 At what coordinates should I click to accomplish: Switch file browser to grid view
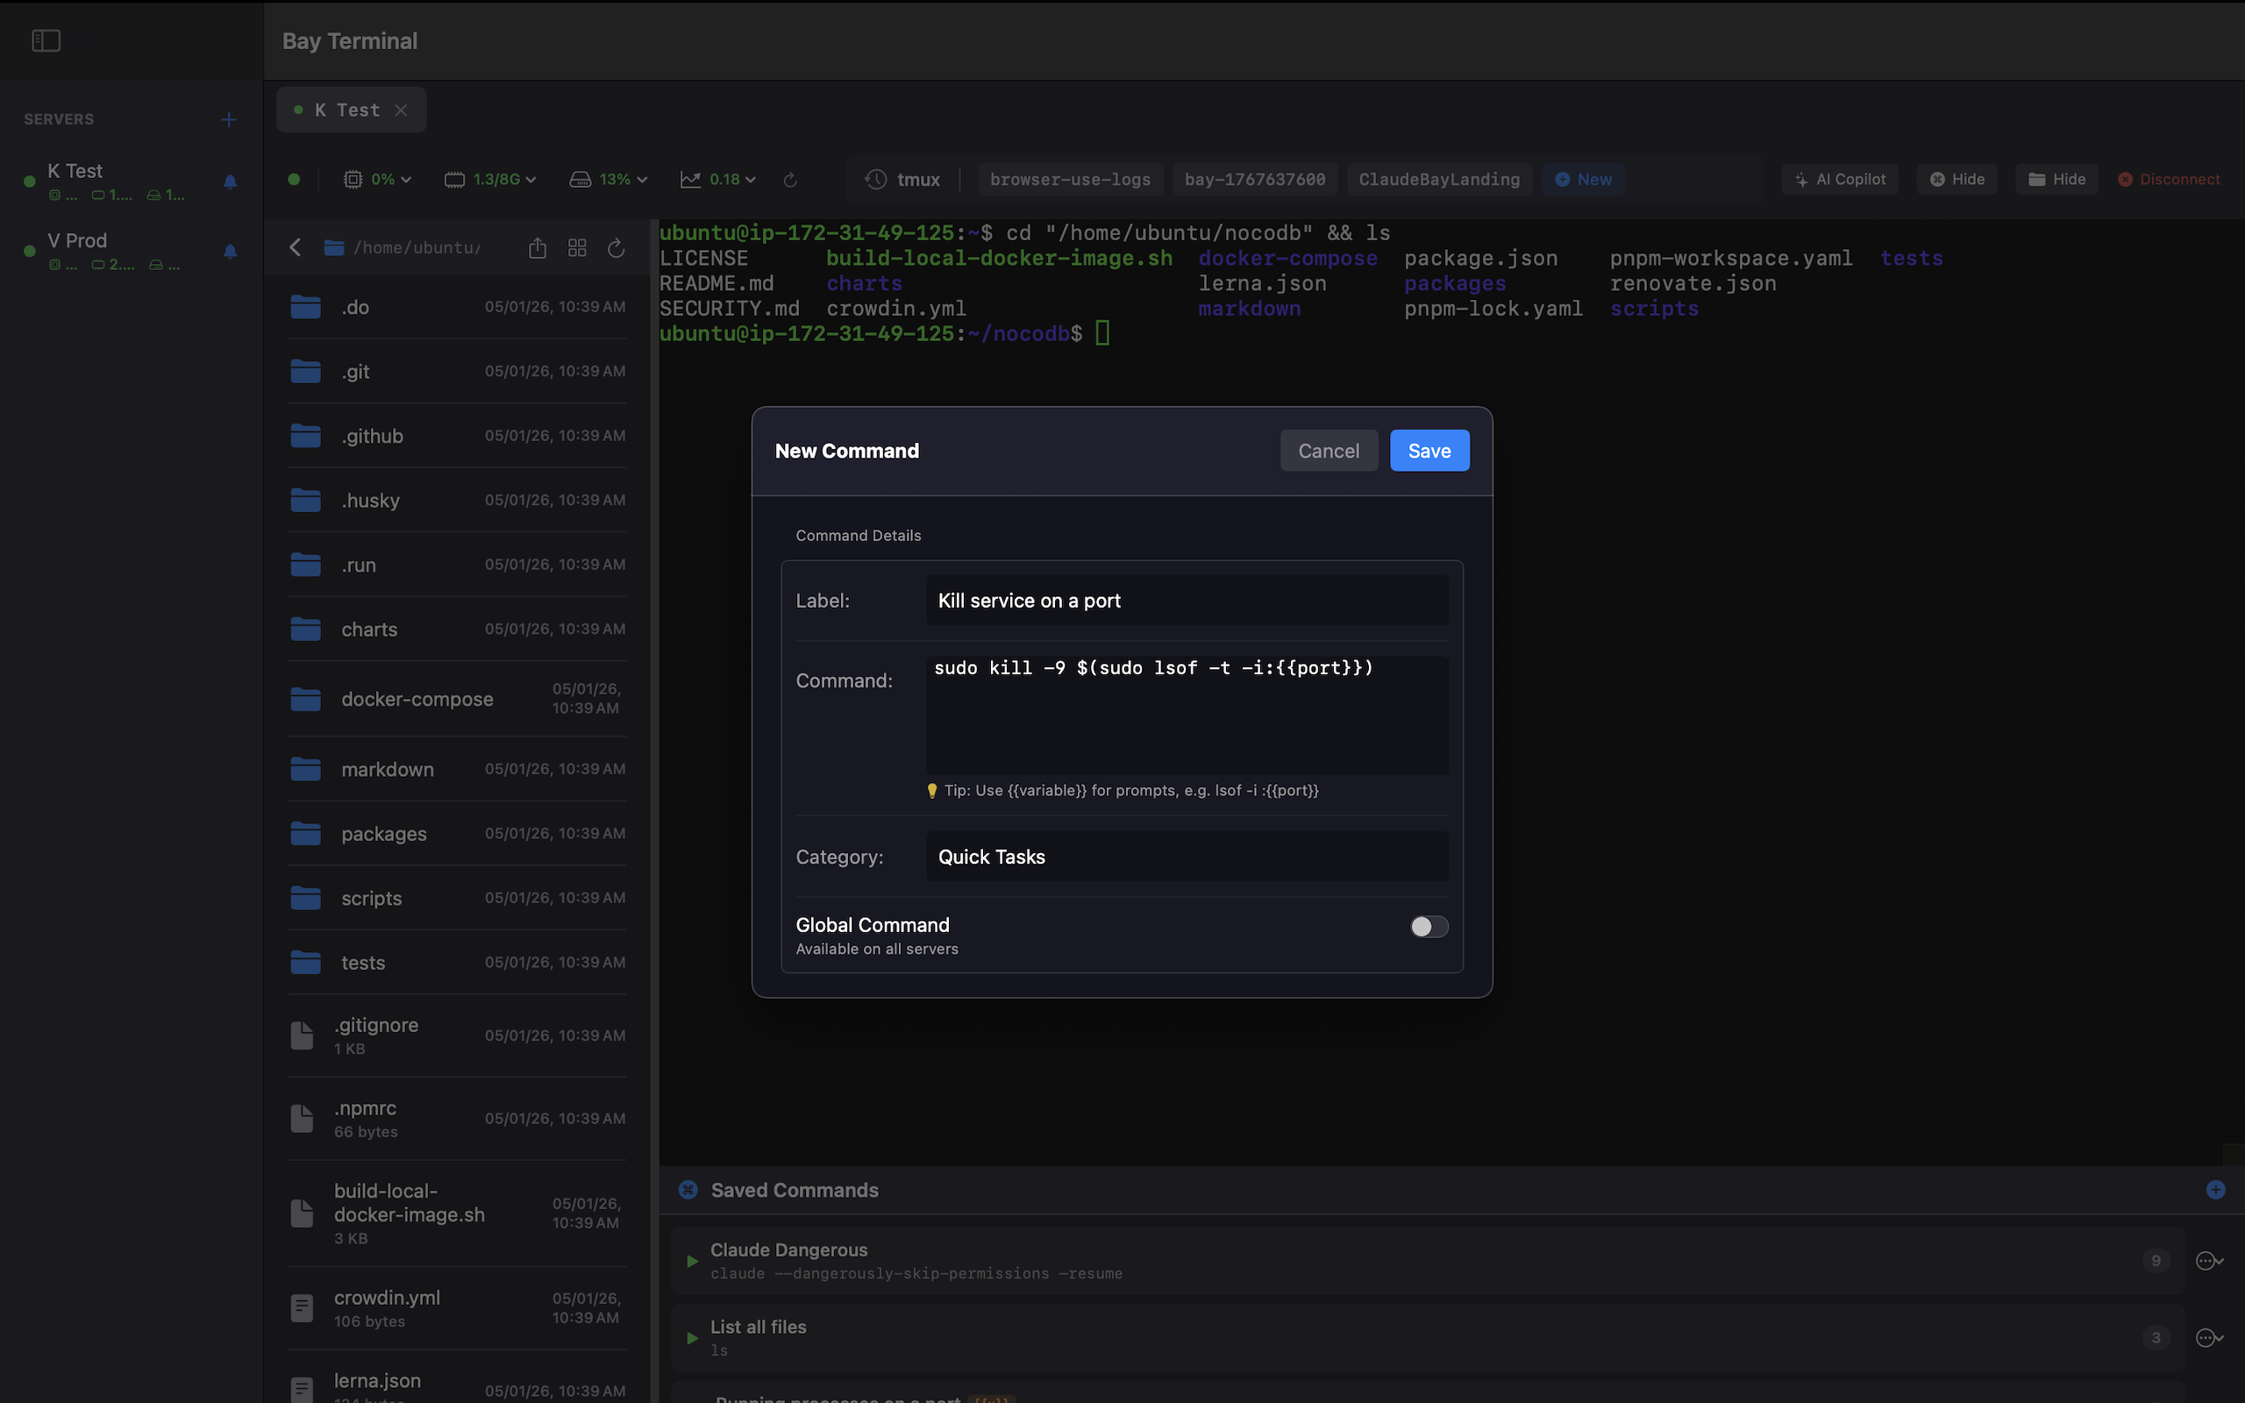[577, 248]
